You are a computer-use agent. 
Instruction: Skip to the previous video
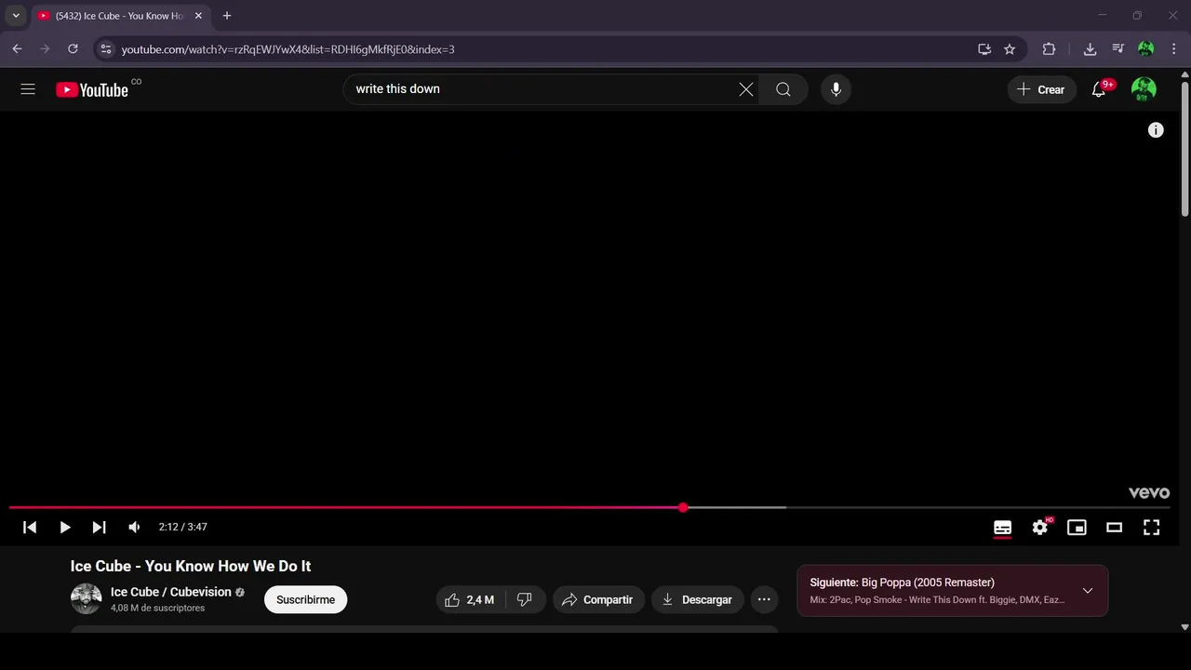click(30, 528)
